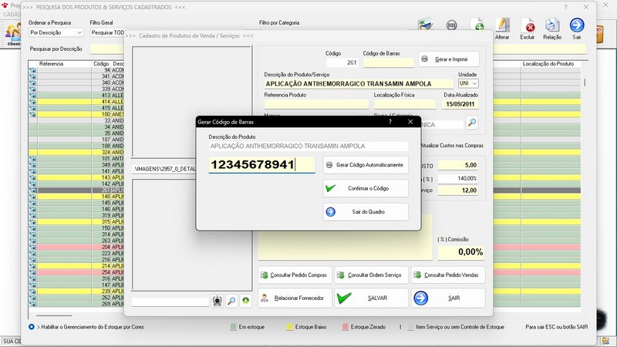This screenshot has height=347, width=617.
Task: Click the SAIR button in Cadastro window
Action: click(x=448, y=298)
